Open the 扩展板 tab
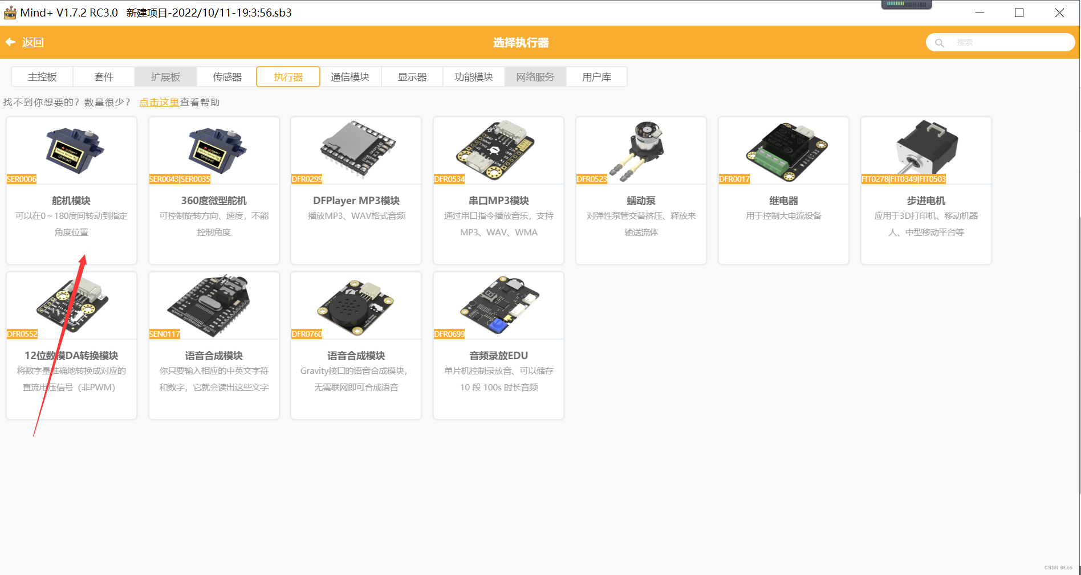This screenshot has width=1081, height=575. (x=165, y=77)
